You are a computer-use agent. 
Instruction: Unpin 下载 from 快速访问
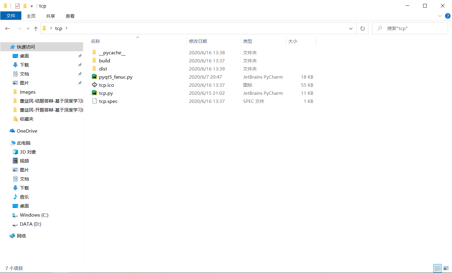point(80,65)
